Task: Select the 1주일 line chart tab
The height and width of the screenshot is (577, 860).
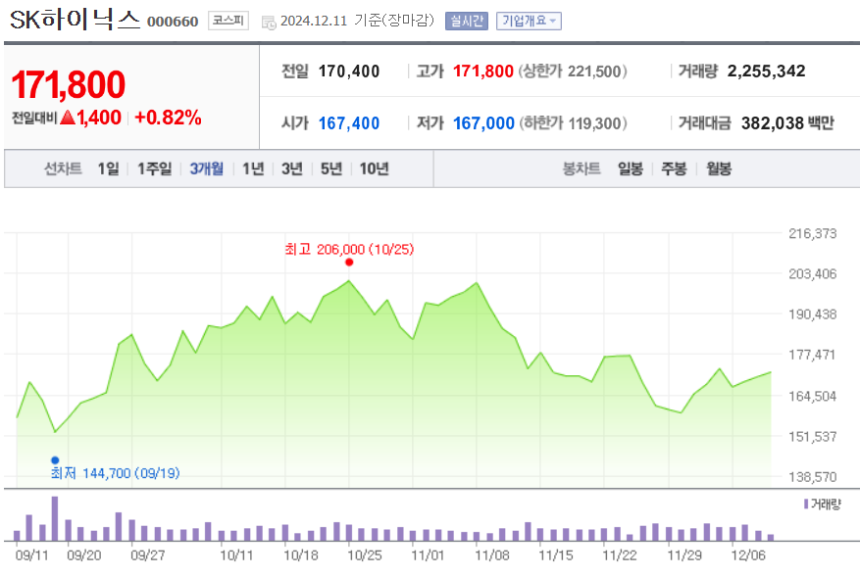Action: pyautogui.click(x=155, y=168)
